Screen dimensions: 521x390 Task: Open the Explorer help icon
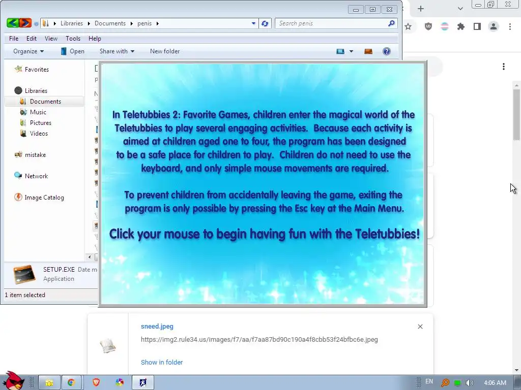(x=387, y=51)
